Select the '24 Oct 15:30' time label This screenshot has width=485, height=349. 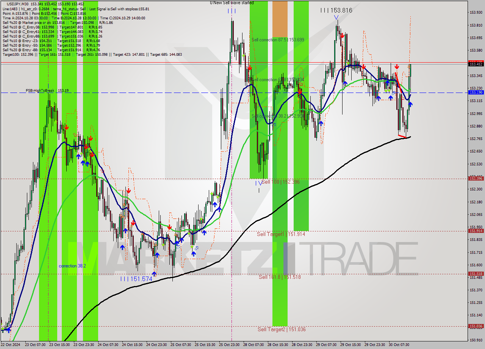click(x=132, y=345)
